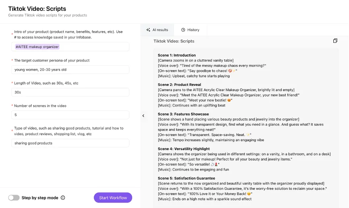Click the info icon beside Step by step mode
The width and height of the screenshot is (349, 208).
point(63,198)
